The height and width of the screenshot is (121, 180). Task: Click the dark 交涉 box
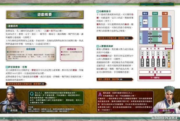pos(163,63)
